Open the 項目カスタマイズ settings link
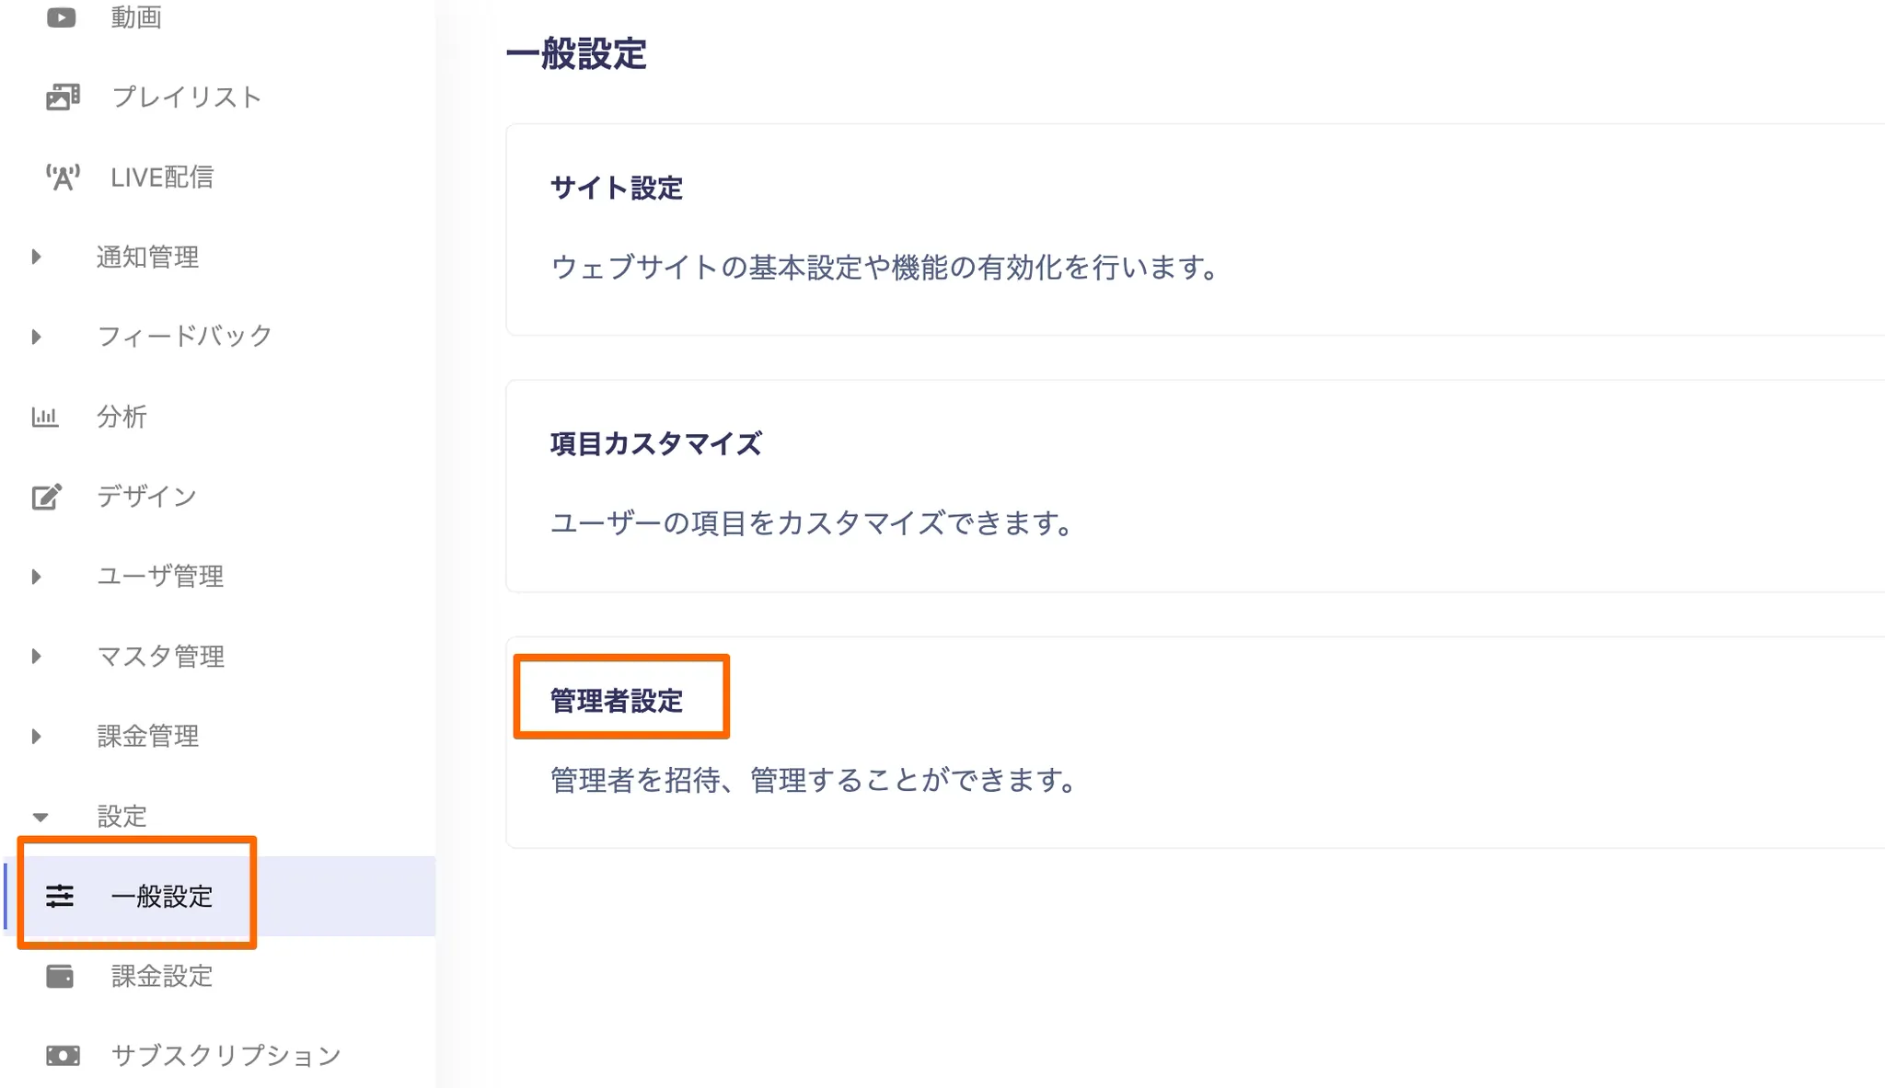This screenshot has width=1885, height=1088. (655, 444)
